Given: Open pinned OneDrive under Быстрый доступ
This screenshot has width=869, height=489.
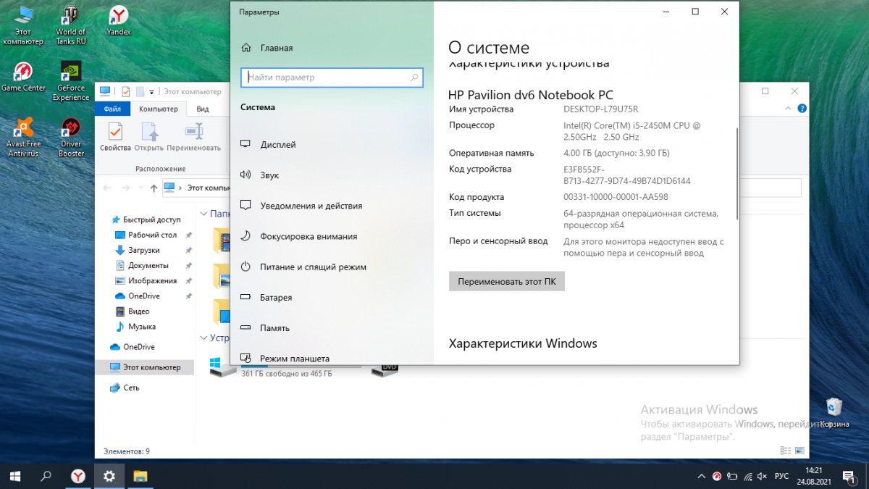Looking at the screenshot, I should tap(138, 296).
